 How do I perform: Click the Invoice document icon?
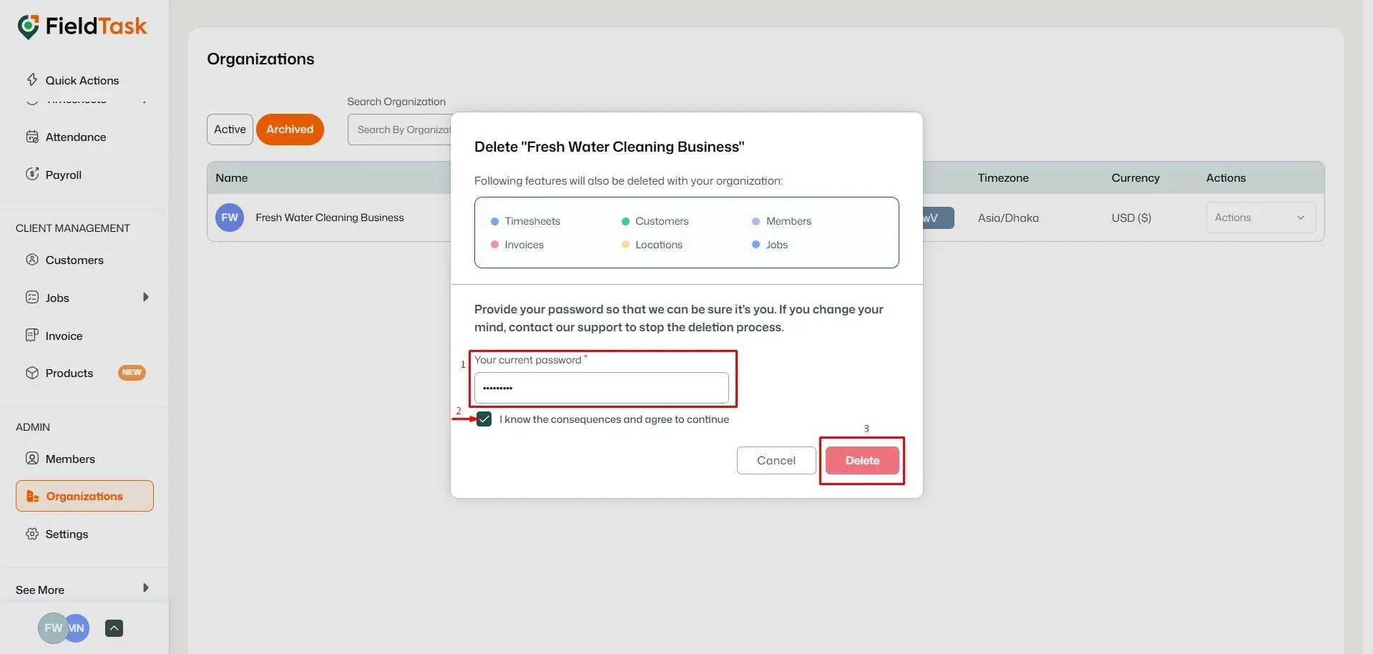[32, 335]
